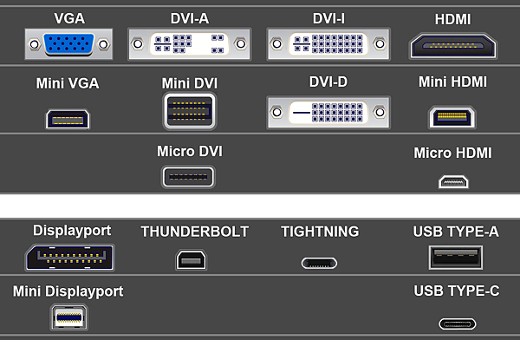Select the USB TYPE-C text label
The image size is (520, 340).
point(457,291)
